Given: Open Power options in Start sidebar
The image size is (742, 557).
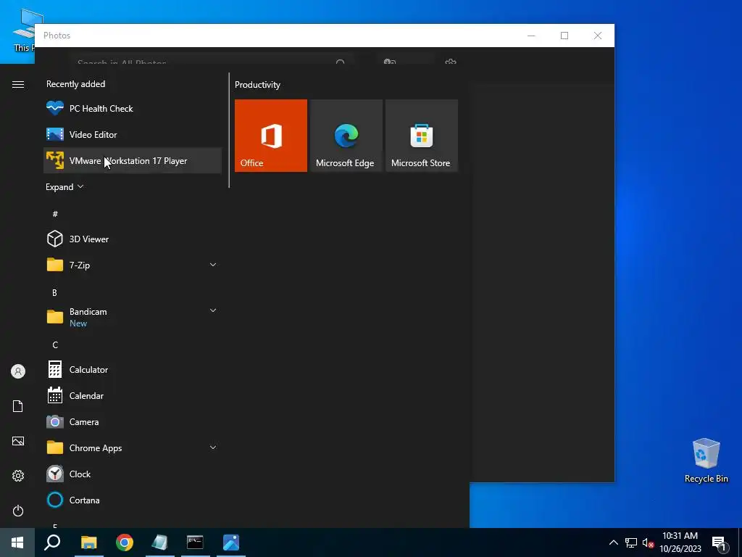Looking at the screenshot, I should tap(18, 511).
